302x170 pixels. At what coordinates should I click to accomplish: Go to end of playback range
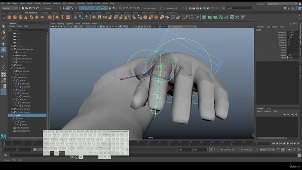tap(299, 144)
